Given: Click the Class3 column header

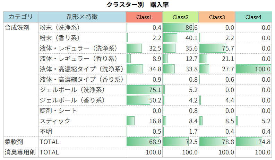Looking at the screenshot, I should (217, 17).
